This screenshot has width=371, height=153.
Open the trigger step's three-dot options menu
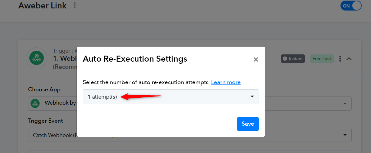point(340,59)
